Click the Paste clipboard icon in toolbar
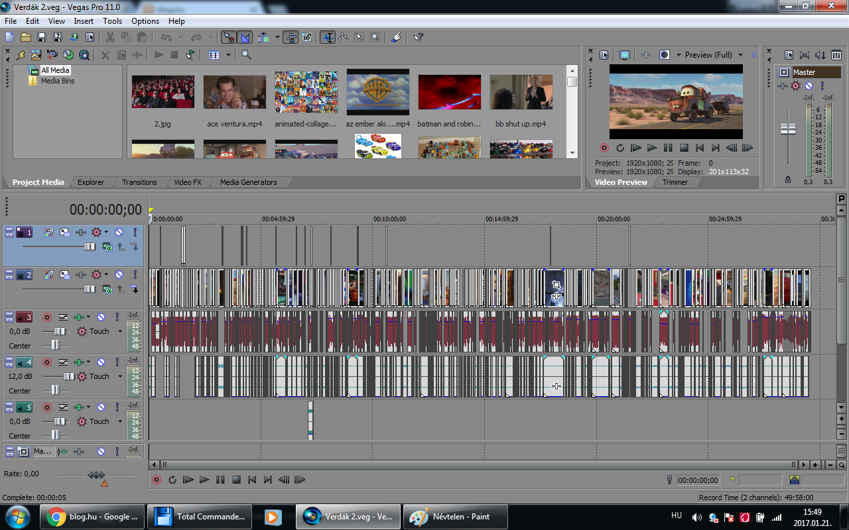Screen dimensions: 849x530 (142, 37)
